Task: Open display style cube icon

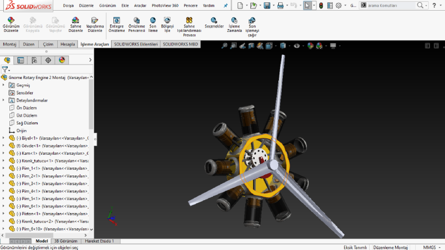Action: pyautogui.click(x=283, y=45)
